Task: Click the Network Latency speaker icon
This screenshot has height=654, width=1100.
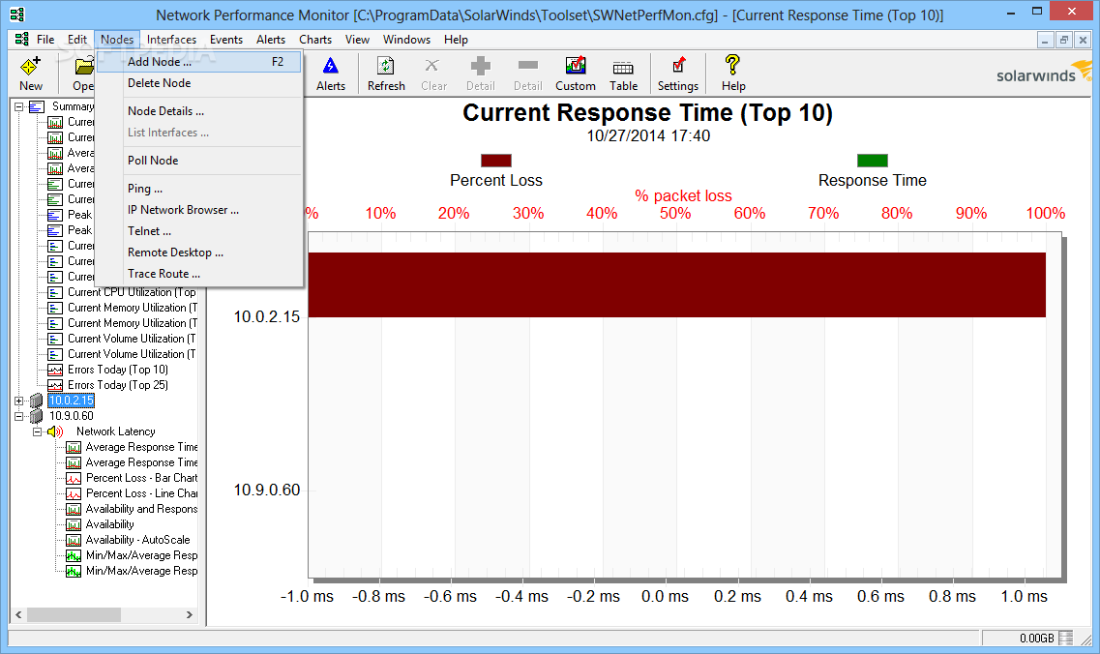Action: pyautogui.click(x=55, y=431)
